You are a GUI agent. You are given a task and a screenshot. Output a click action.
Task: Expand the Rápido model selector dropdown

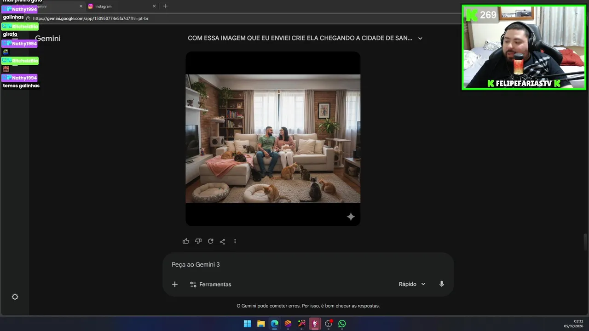pos(412,284)
